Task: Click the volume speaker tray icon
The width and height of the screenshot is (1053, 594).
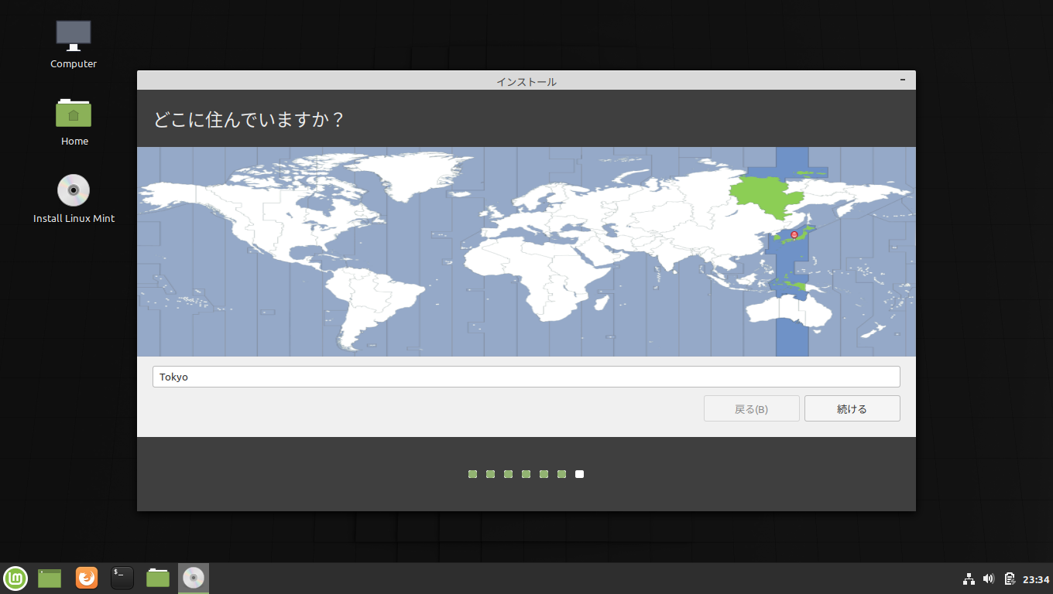Action: click(989, 579)
